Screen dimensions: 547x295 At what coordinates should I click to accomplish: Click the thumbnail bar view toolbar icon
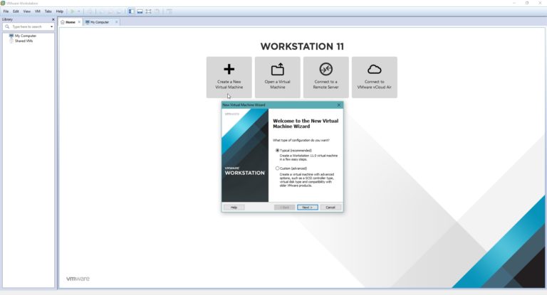(140, 11)
